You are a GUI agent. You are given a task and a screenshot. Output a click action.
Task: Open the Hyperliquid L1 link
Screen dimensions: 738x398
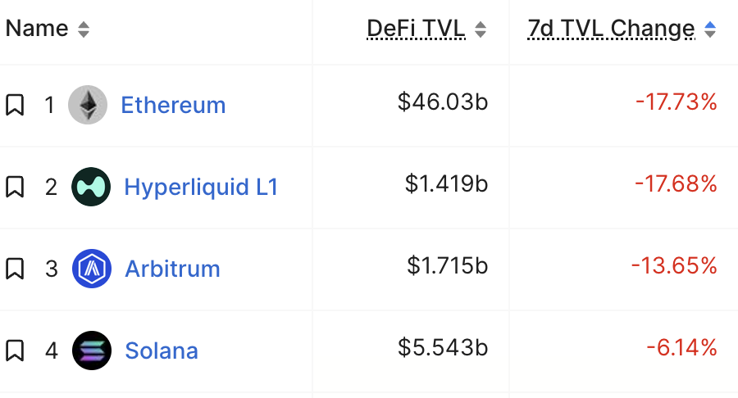pyautogui.click(x=201, y=187)
